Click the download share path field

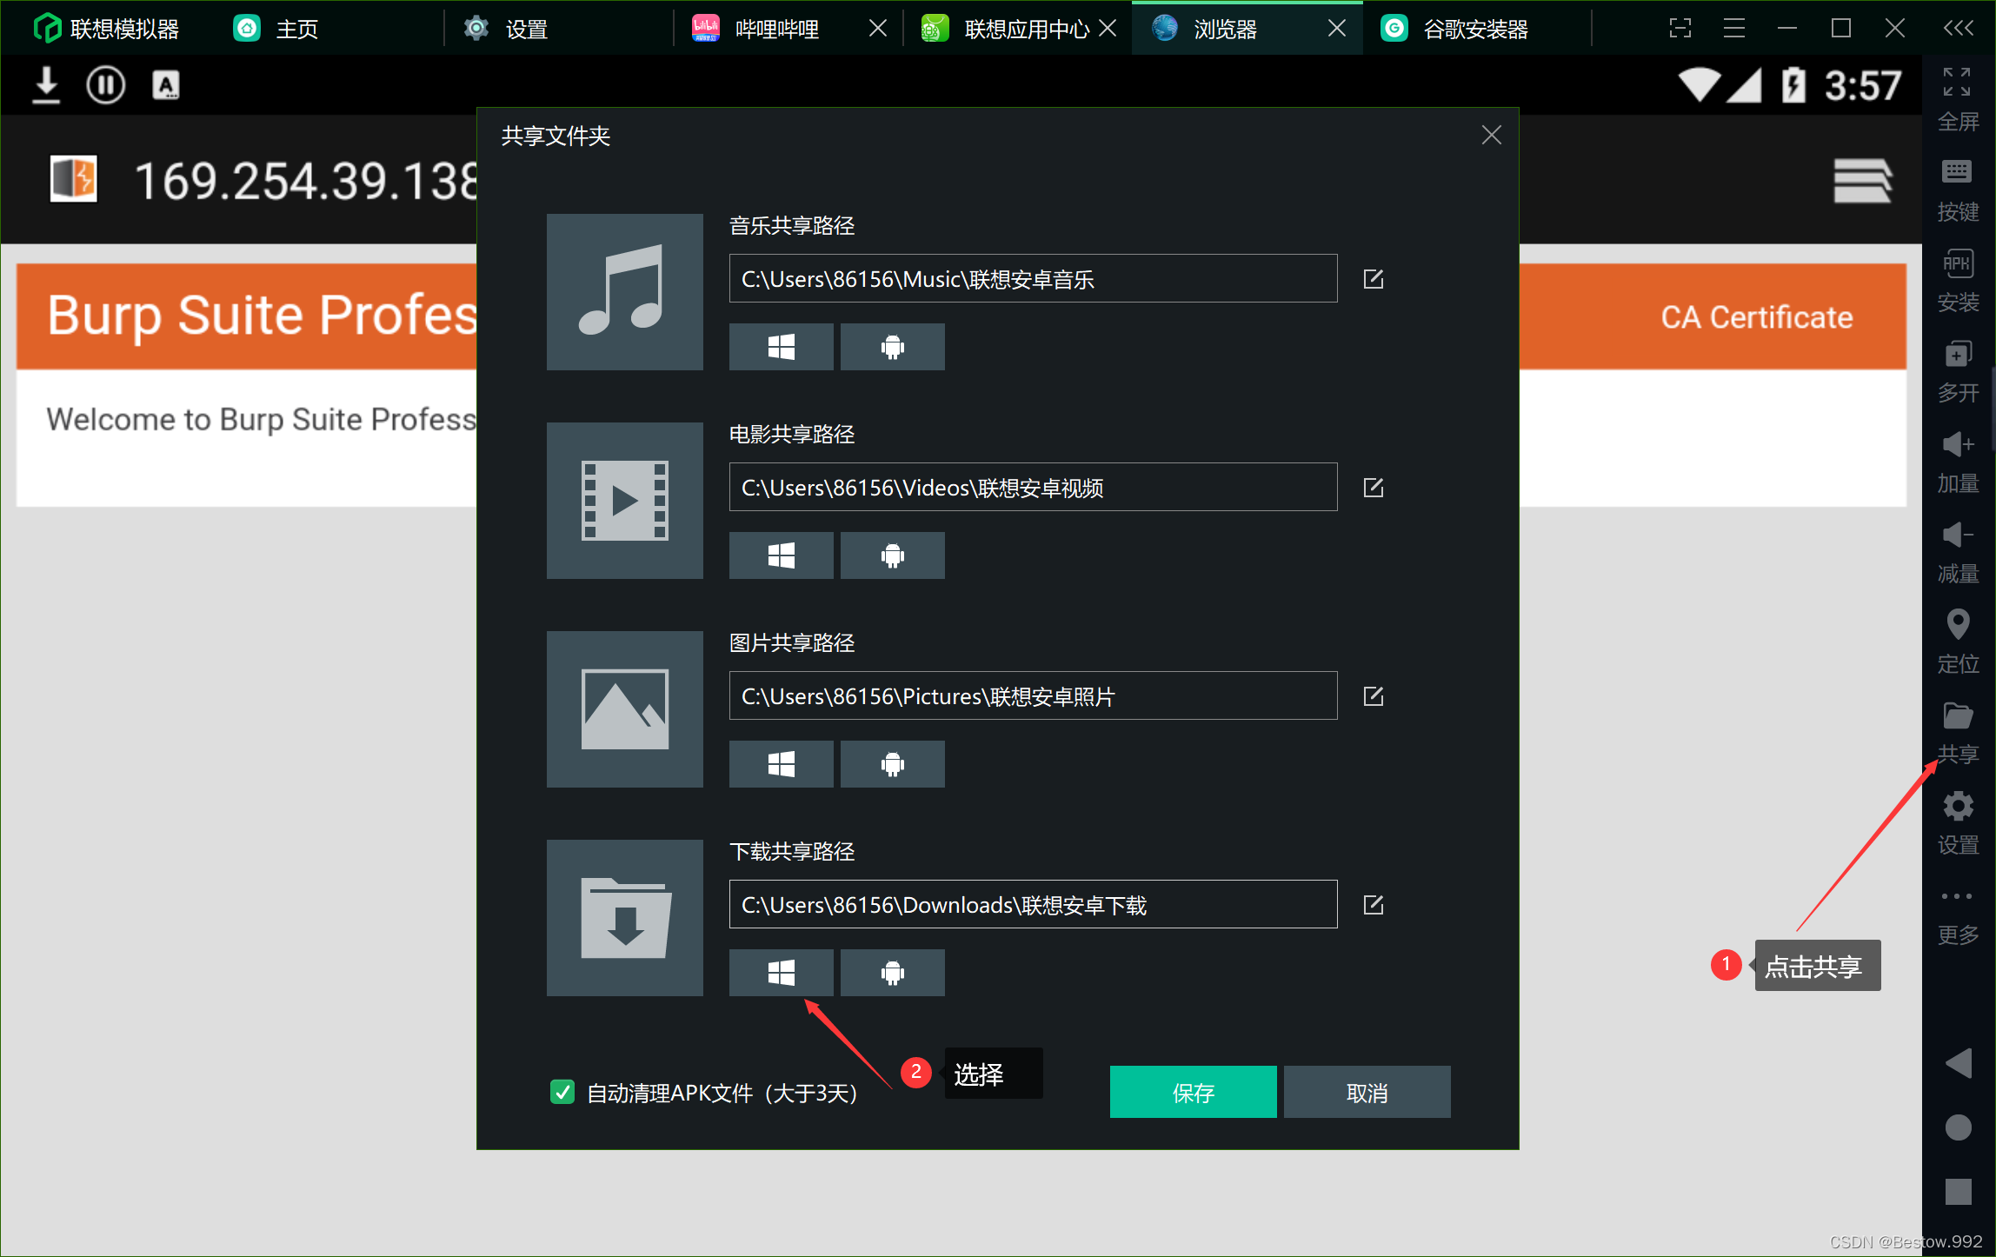coord(1033,904)
